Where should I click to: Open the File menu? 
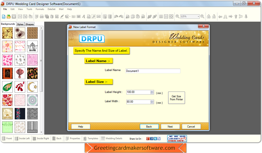point(5,9)
